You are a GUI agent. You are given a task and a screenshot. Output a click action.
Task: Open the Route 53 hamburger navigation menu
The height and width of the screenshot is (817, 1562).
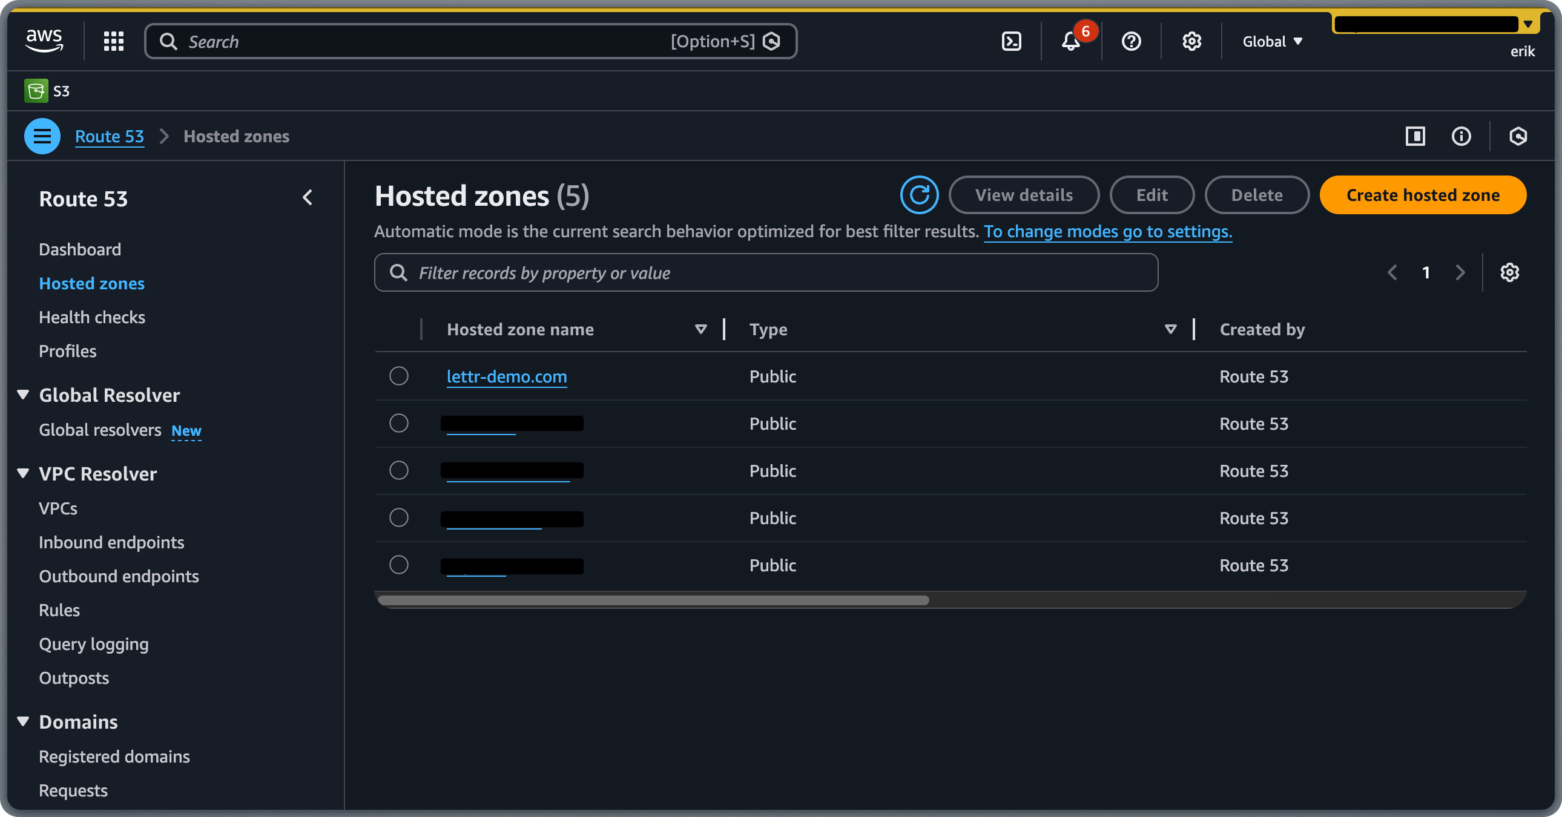pos(42,136)
